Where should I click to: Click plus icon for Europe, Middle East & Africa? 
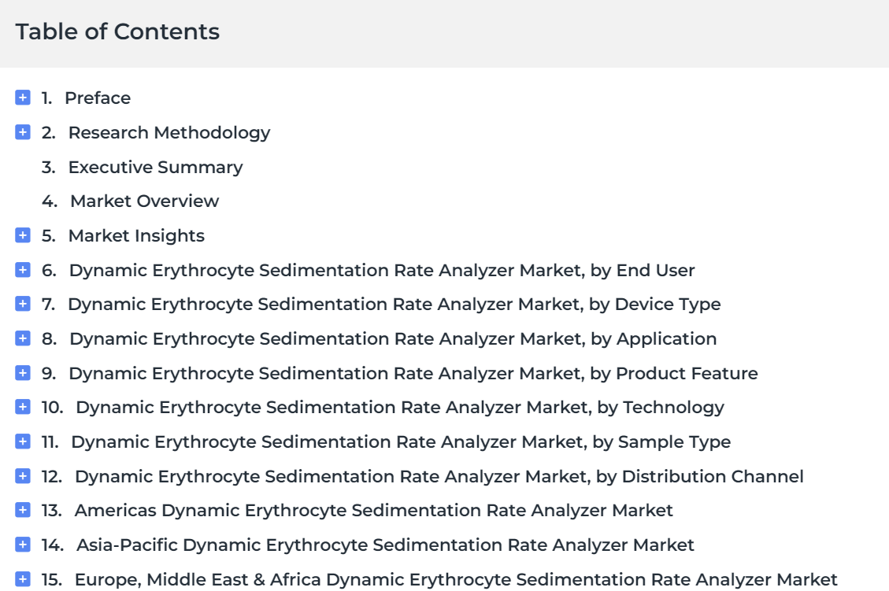point(23,579)
